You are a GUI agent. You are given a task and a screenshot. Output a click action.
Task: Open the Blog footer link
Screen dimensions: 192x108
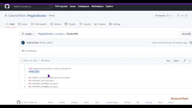coord(160,103)
